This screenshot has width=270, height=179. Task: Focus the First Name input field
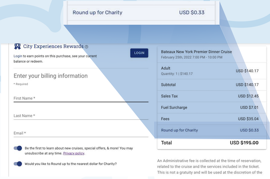pyautogui.click(x=81, y=98)
